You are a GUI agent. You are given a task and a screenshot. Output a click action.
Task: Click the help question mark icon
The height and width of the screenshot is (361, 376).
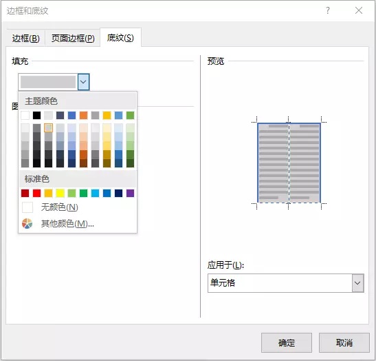[328, 10]
